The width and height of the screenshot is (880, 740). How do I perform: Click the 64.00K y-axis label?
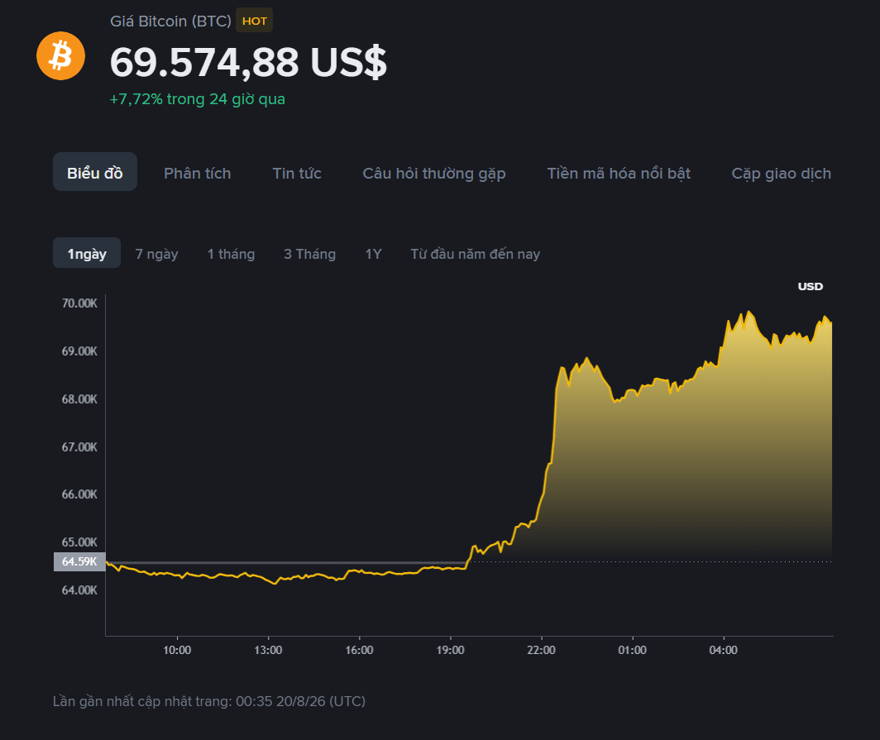79,590
